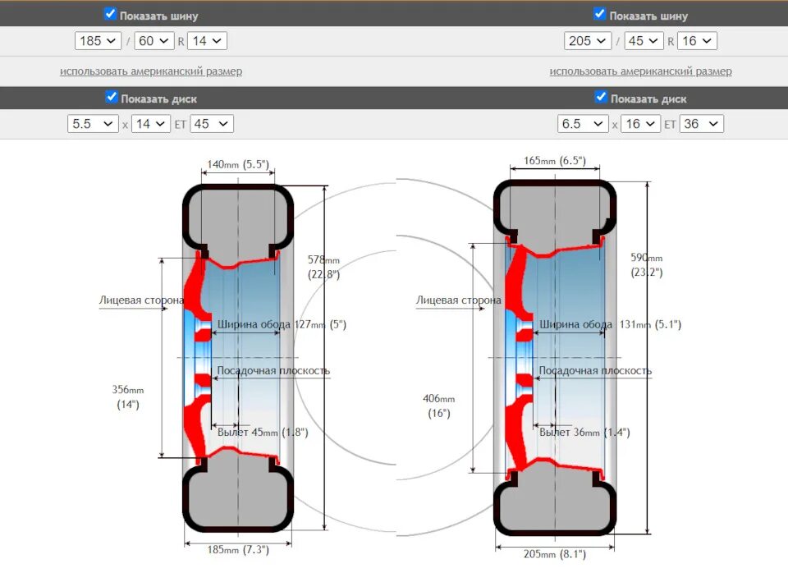
Task: Open the left rim ET 45 offset dropdown
Action: click(212, 124)
